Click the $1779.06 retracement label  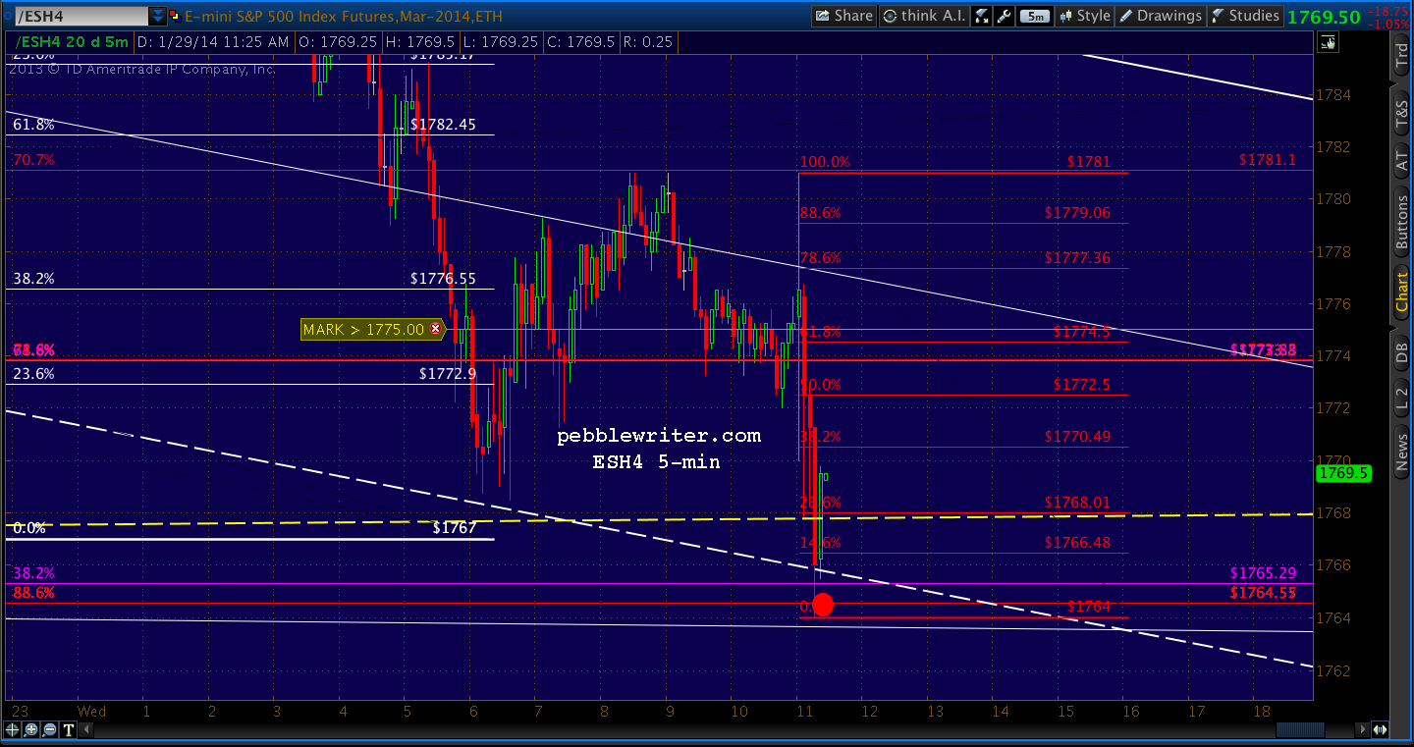pos(1078,213)
